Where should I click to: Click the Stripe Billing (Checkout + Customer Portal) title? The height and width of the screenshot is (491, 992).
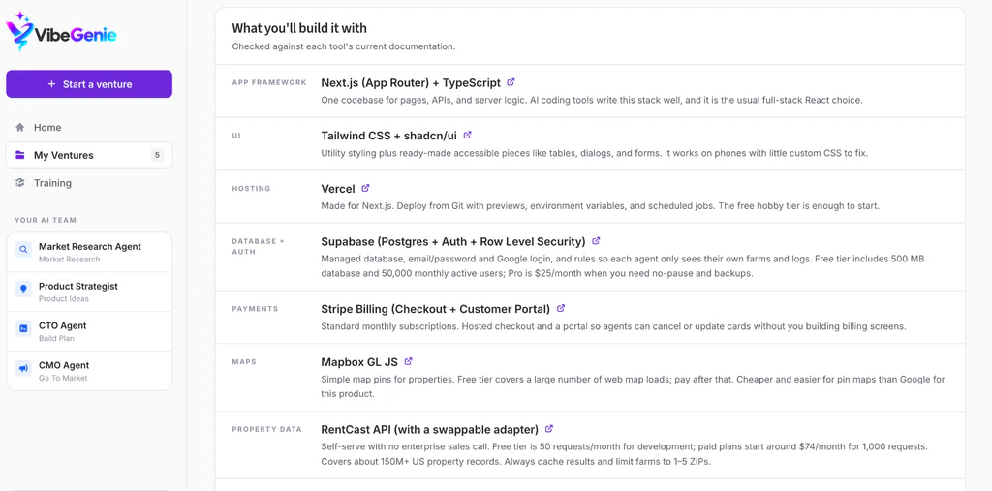pyautogui.click(x=435, y=309)
